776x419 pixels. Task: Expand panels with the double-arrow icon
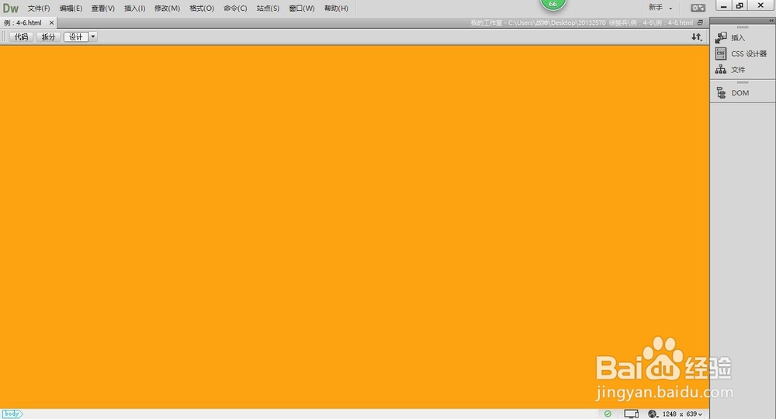pos(771,21)
